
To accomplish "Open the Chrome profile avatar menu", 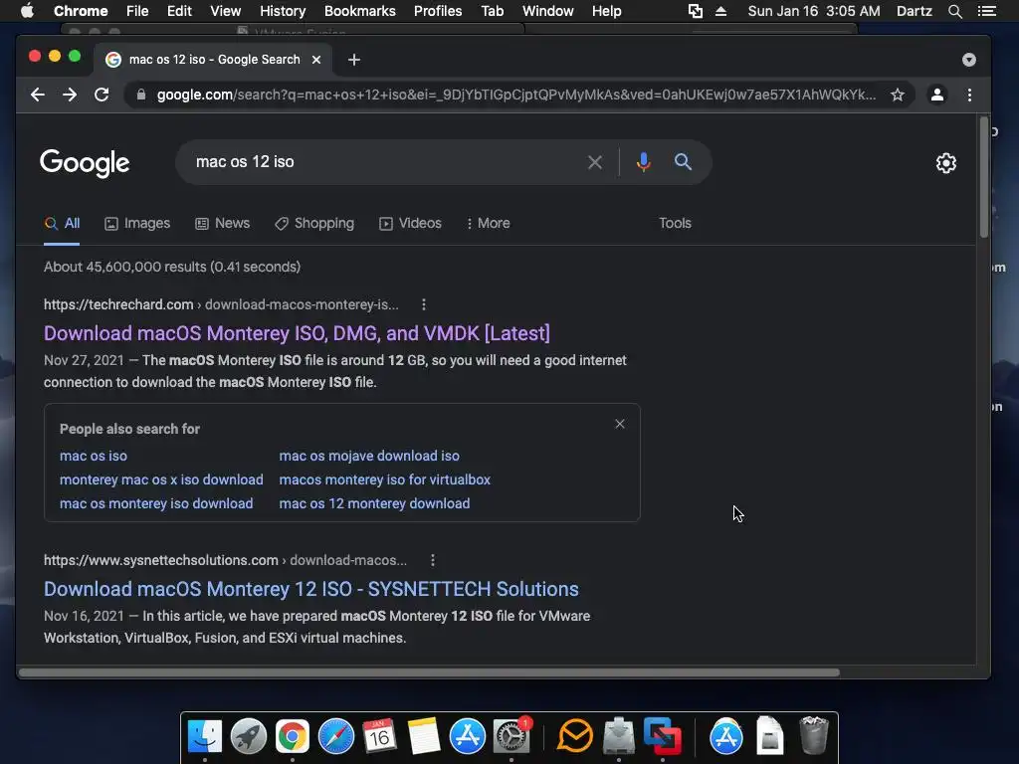I will coord(937,95).
